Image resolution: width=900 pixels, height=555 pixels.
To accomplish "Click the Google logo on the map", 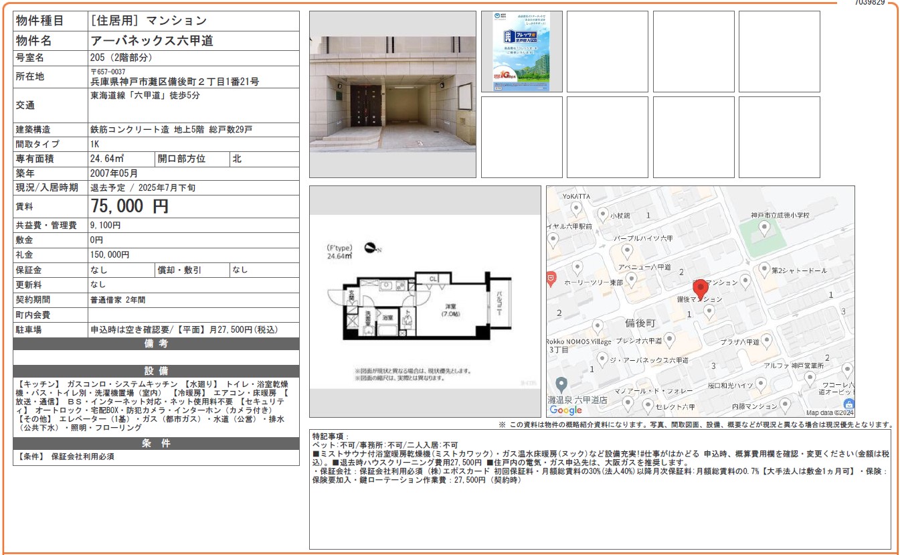I will click(x=566, y=410).
